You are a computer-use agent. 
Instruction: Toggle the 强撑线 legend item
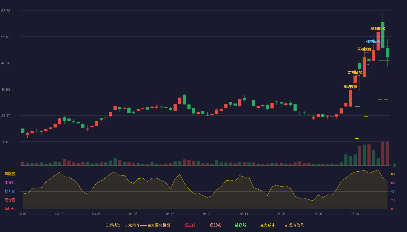pyautogui.click(x=238, y=225)
